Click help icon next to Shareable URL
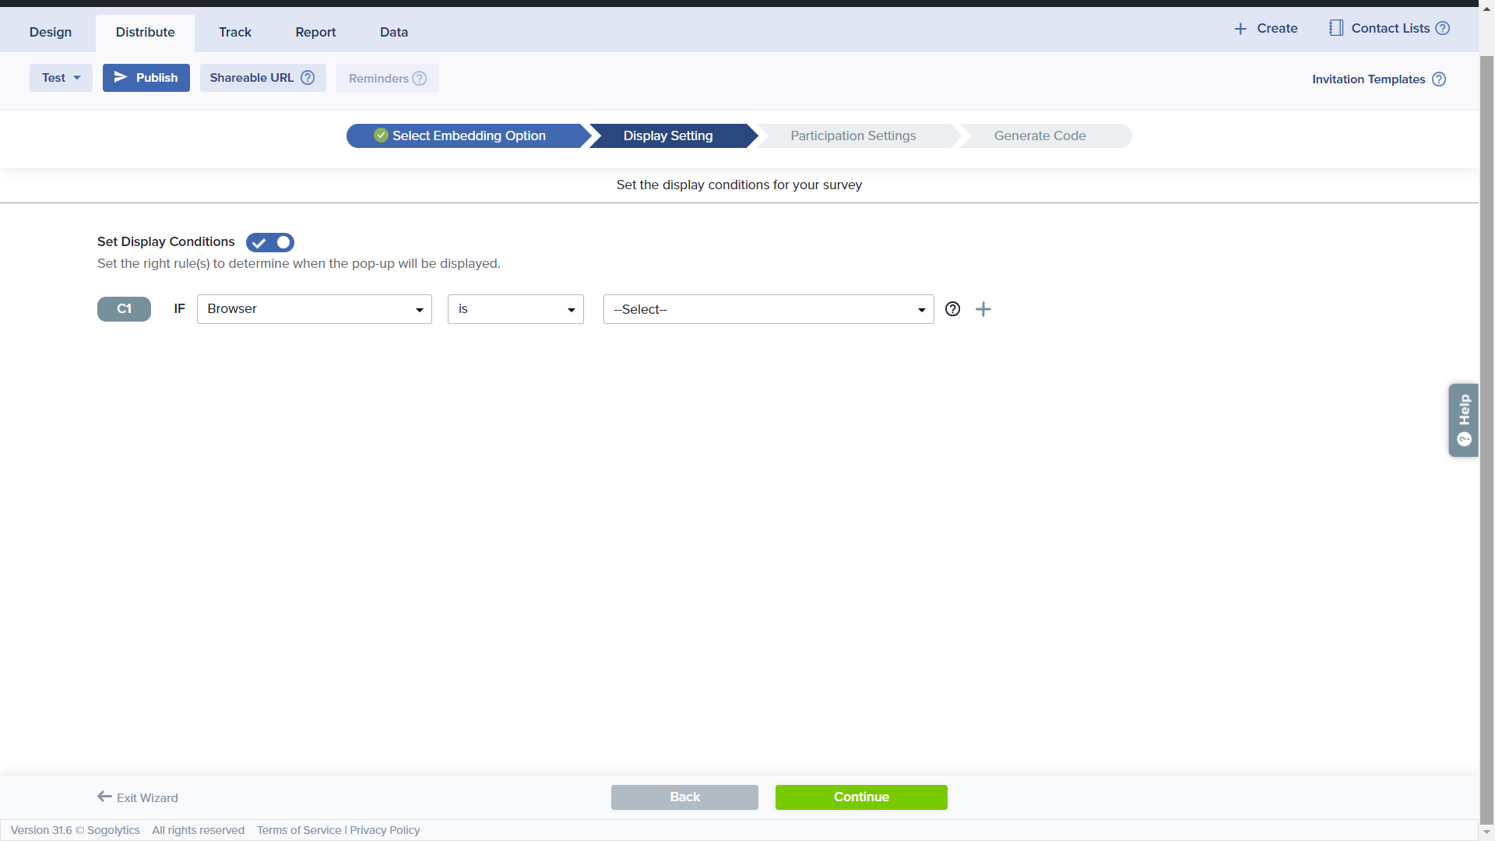Image resolution: width=1495 pixels, height=841 pixels. (x=308, y=78)
